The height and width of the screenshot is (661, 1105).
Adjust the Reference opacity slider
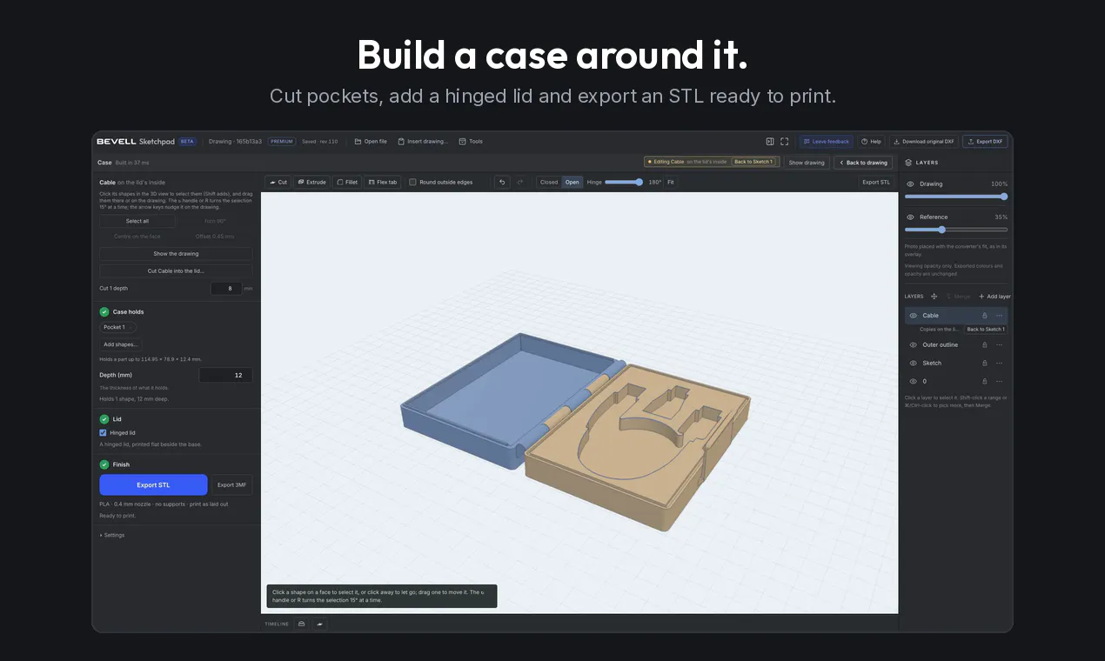(956, 230)
